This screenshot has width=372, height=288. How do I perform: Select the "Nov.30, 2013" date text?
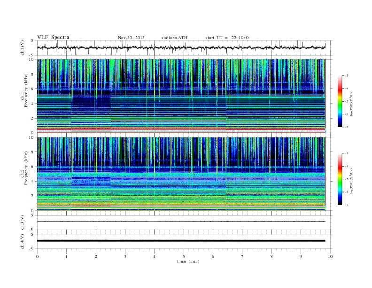click(x=131, y=38)
